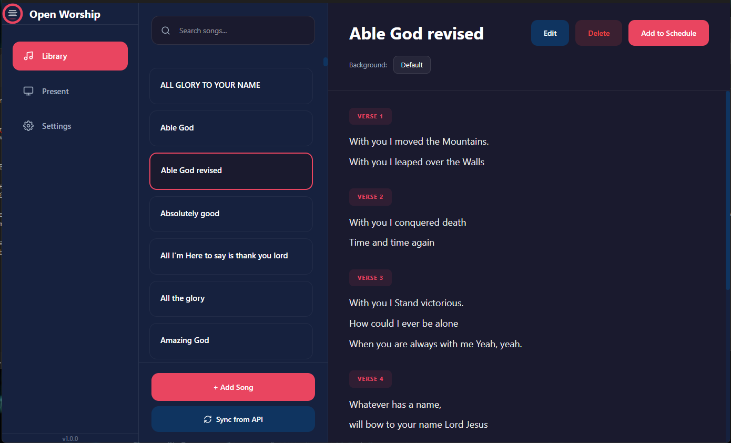The width and height of the screenshot is (731, 443).
Task: Click the sync arrows icon
Action: [208, 419]
